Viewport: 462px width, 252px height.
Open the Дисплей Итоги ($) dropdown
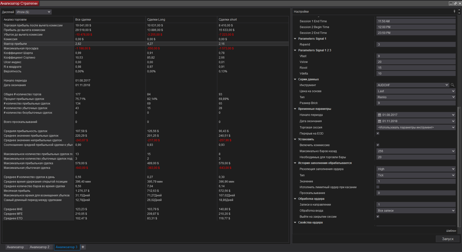click(x=33, y=12)
